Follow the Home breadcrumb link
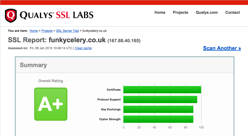248x136 pixels. point(34,31)
